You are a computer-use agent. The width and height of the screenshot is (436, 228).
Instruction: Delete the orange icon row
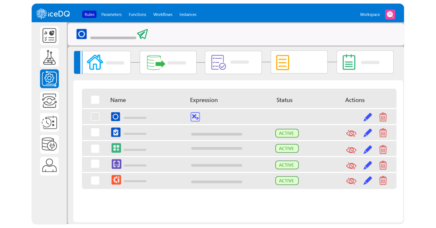pos(383,181)
